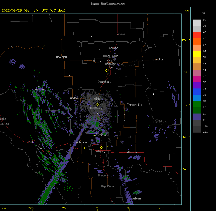Image resolution: width=216 pixels, height=211 pixels.
Task: Click the dusty pink 45–42 dBZ legend swatch
Action: pos(197,73)
